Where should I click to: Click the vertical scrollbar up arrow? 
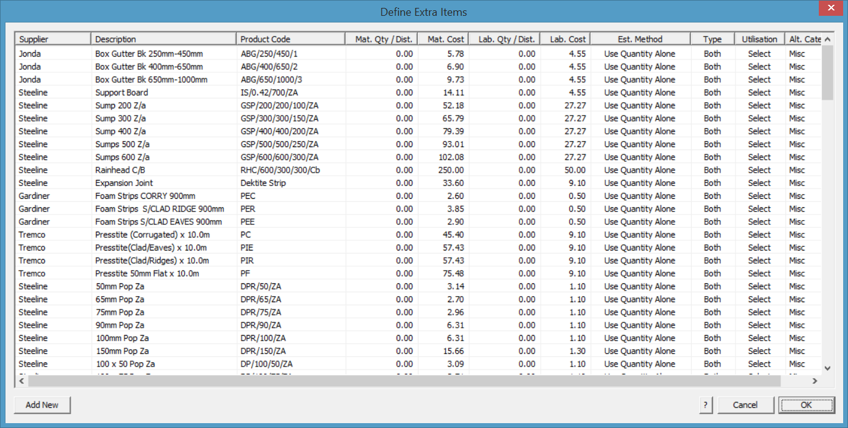[827, 40]
